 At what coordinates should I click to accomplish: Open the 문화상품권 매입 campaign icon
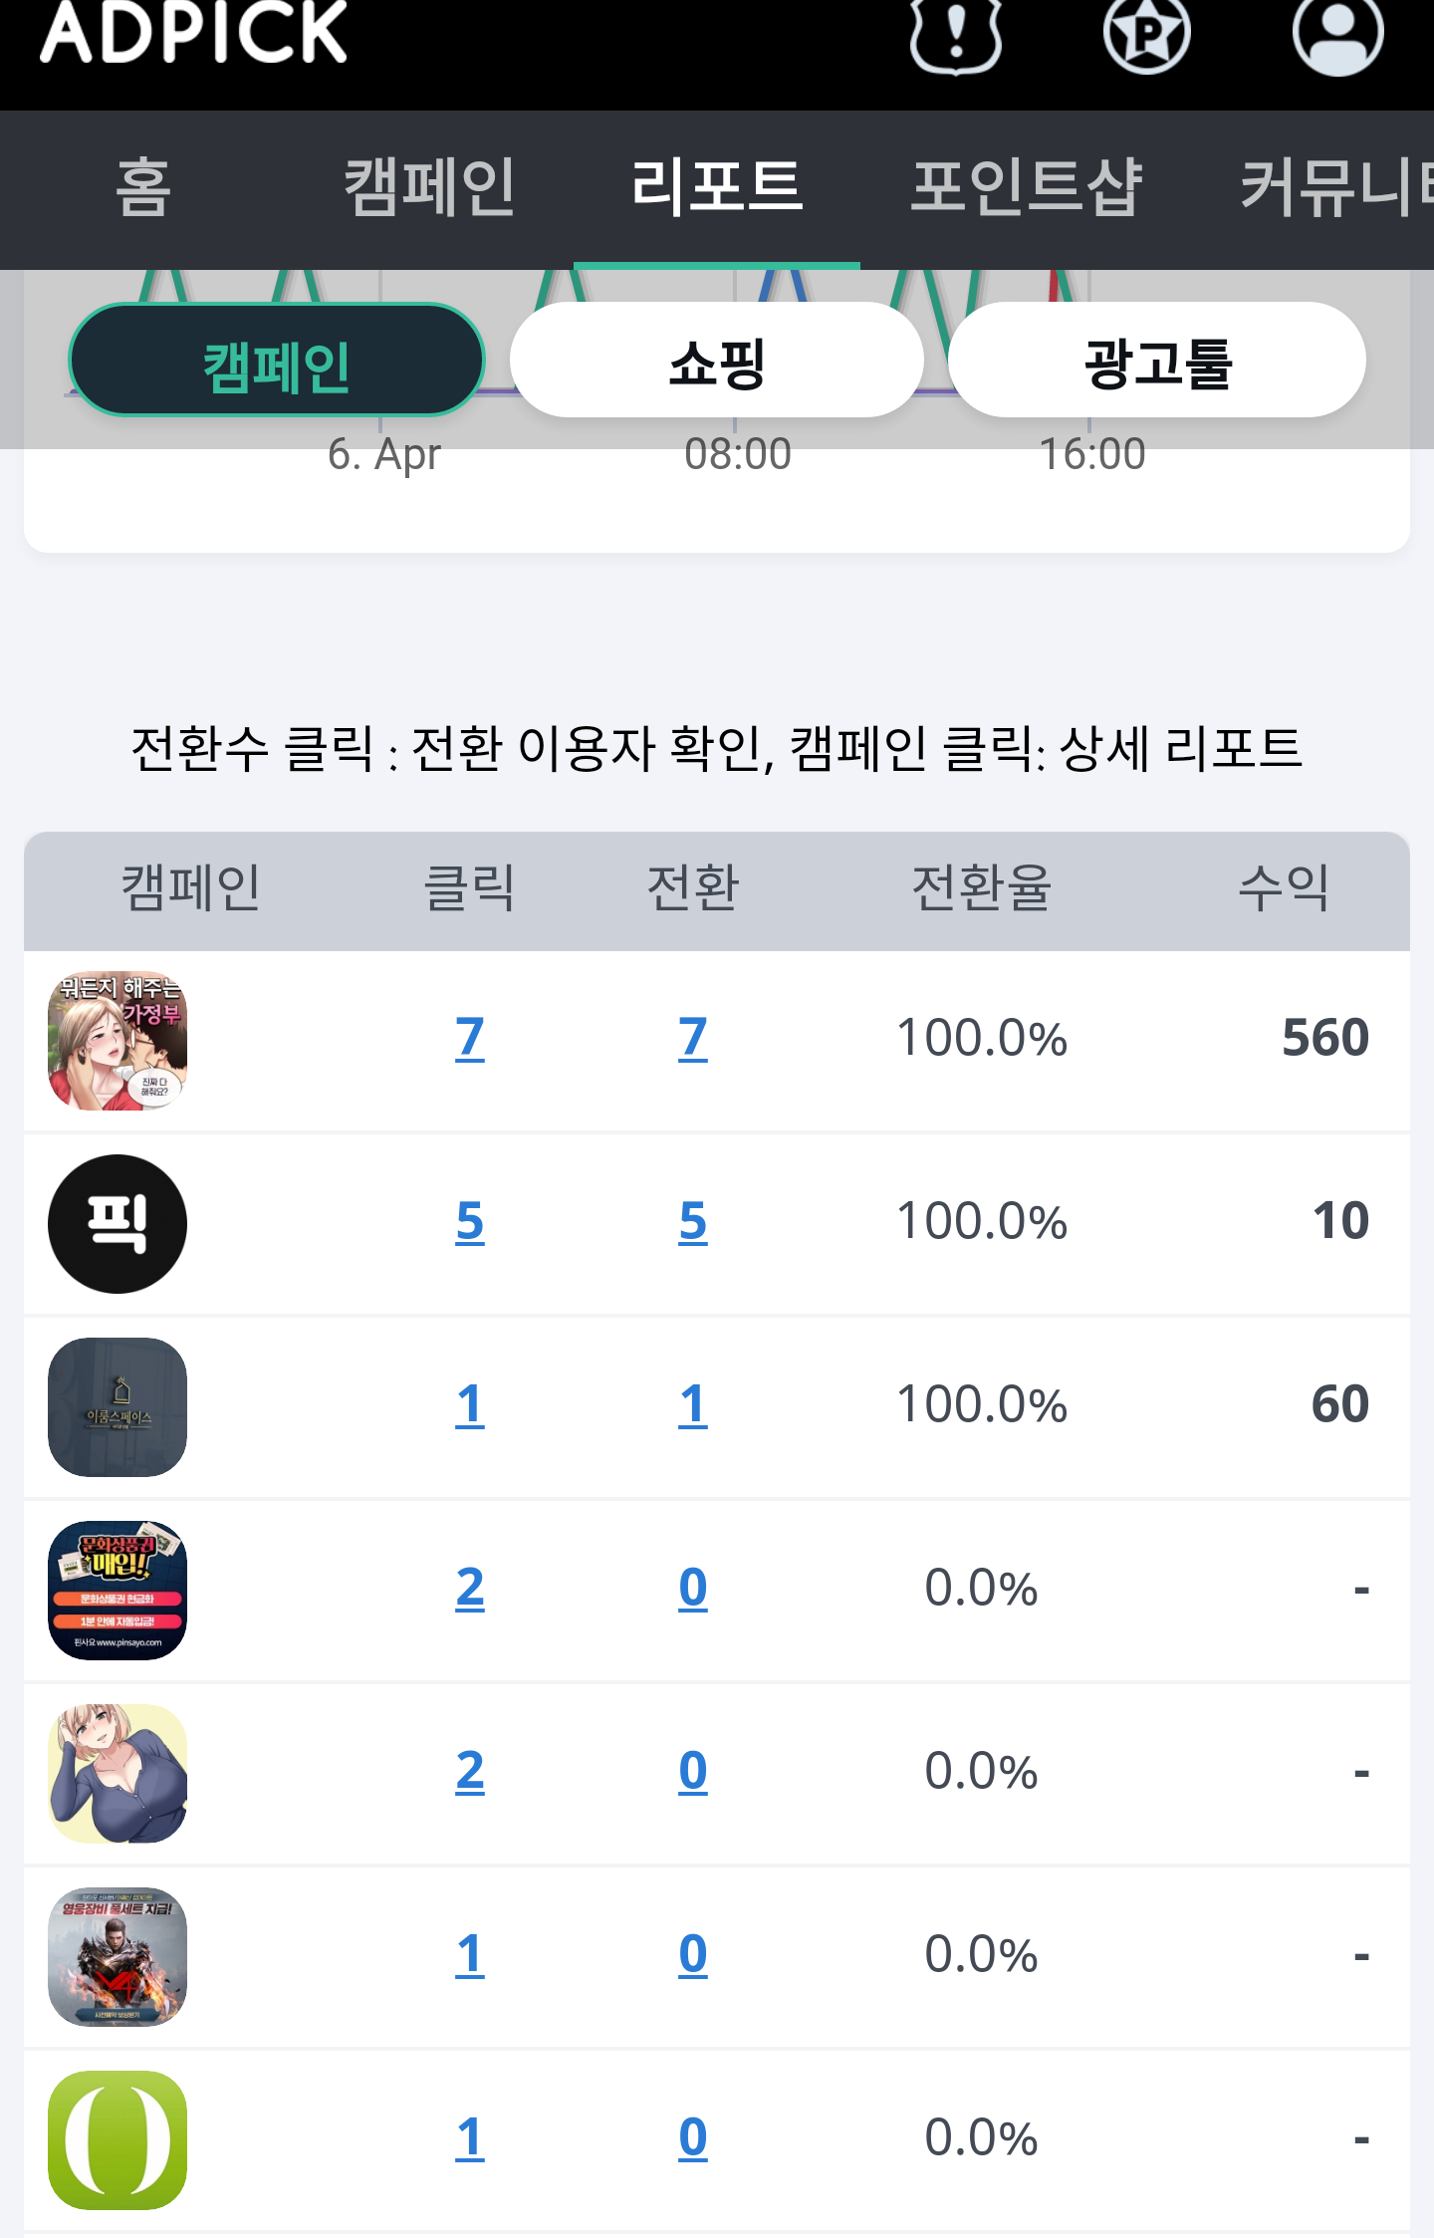pos(118,1590)
